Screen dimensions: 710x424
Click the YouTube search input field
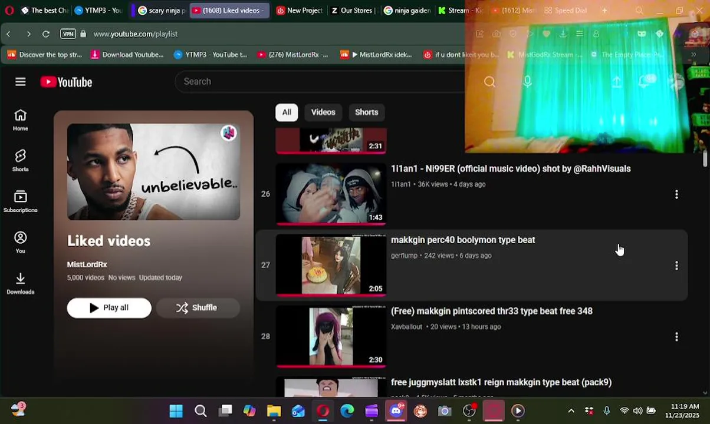click(321, 82)
